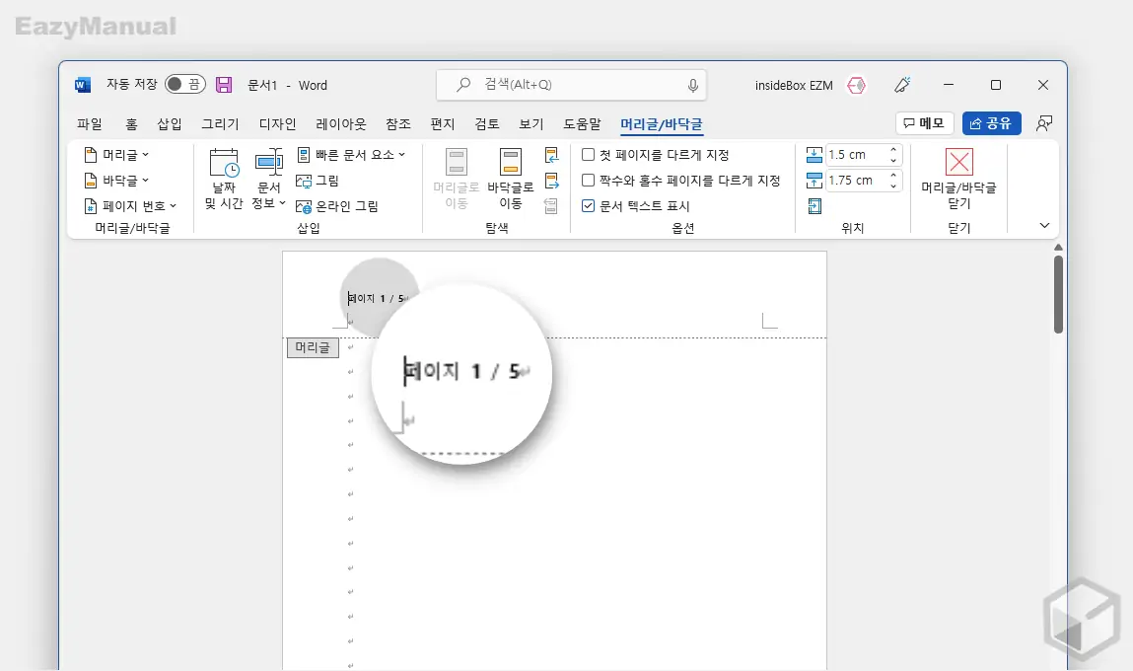
Task: Switch to the 삽입 tab
Action: (x=170, y=124)
